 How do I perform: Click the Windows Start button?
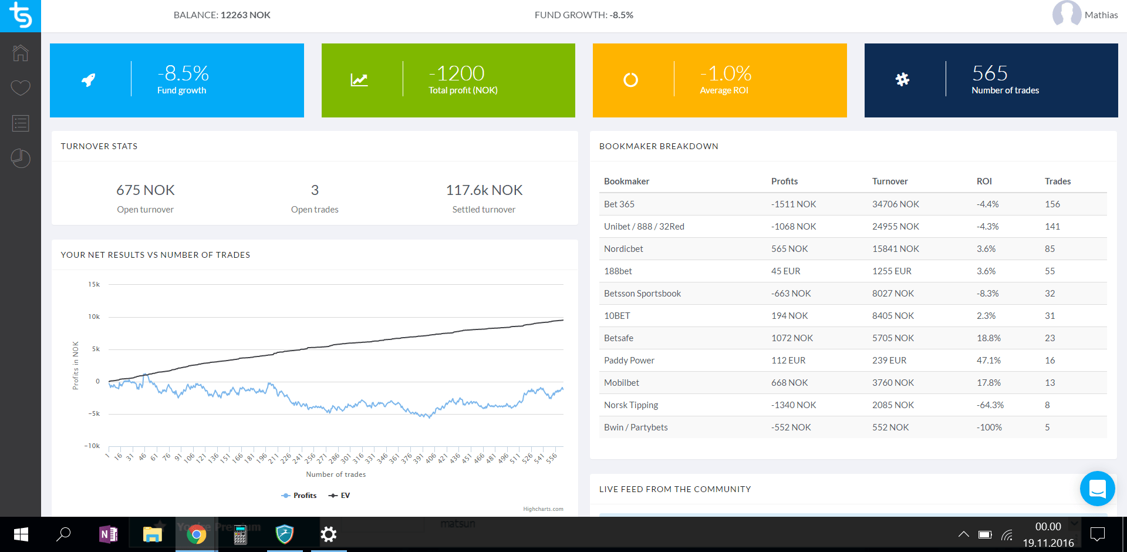[21, 534]
